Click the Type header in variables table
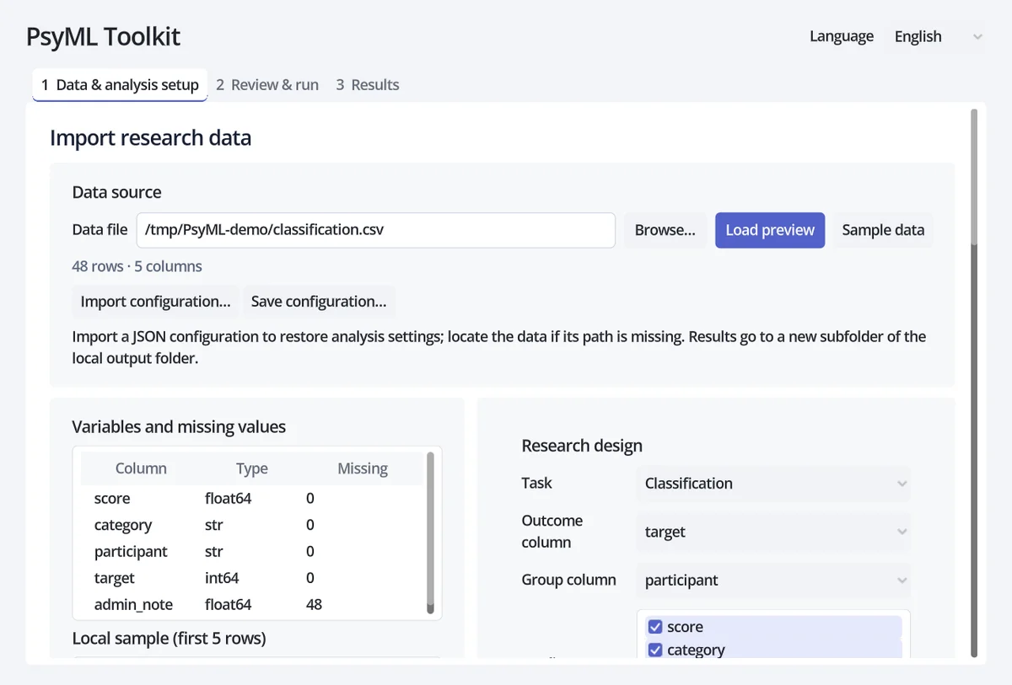 click(251, 468)
